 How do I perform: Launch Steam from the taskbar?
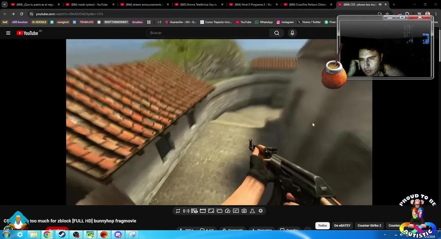62,235
